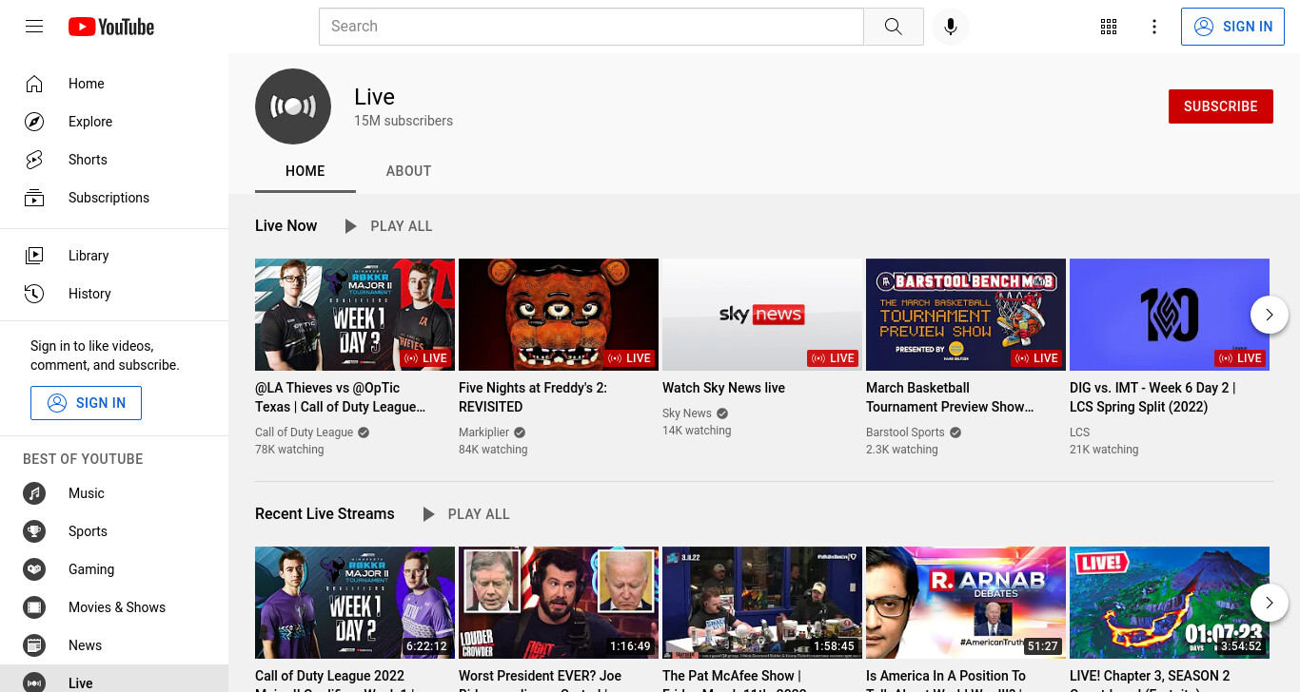The height and width of the screenshot is (692, 1300).
Task: Click the Home sidebar icon
Action: (34, 84)
